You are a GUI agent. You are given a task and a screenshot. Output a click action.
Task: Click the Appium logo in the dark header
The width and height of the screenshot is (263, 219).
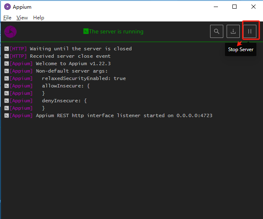[10, 32]
